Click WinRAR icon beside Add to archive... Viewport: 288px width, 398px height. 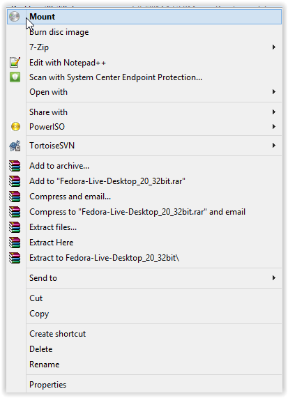pos(15,166)
